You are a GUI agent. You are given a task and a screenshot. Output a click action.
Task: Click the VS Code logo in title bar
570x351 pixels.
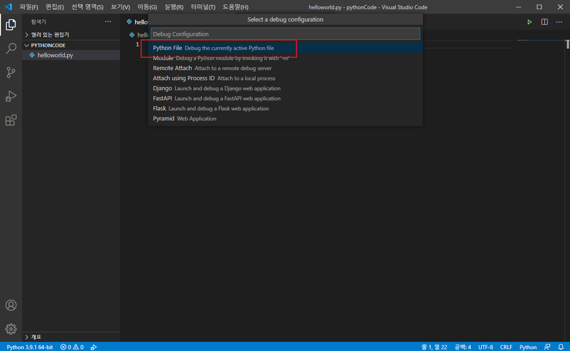[x=8, y=7]
